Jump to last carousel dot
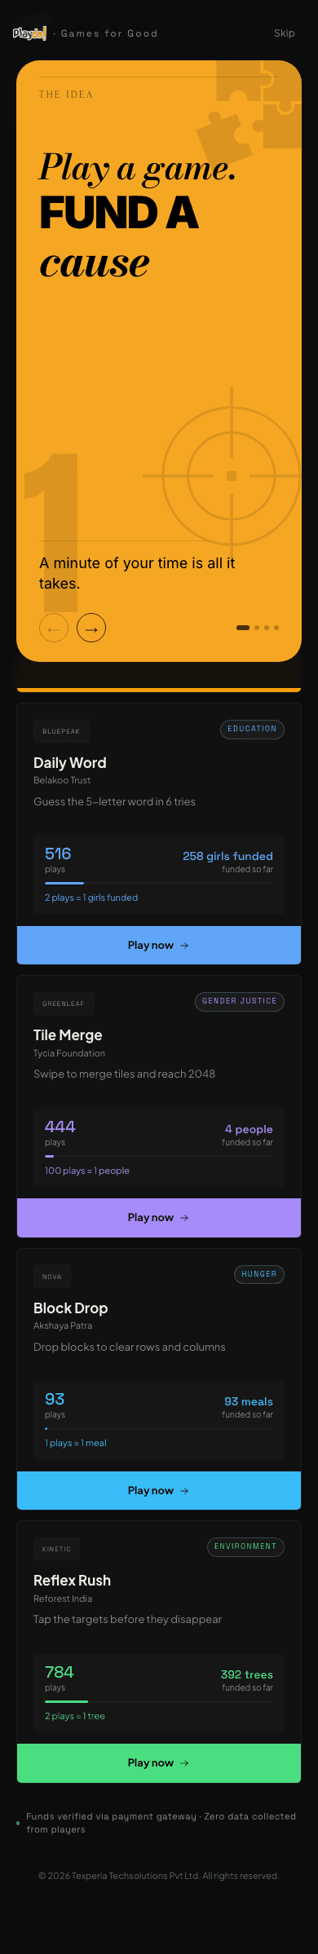The height and width of the screenshot is (1954, 318). (276, 628)
